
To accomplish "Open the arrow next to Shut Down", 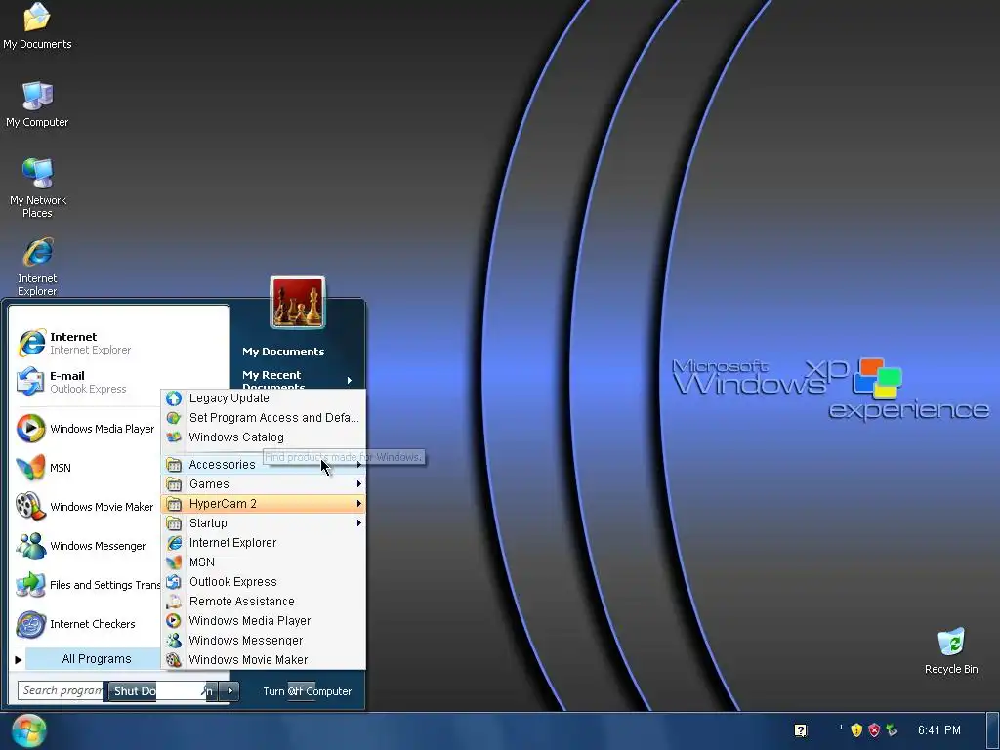I will click(230, 691).
